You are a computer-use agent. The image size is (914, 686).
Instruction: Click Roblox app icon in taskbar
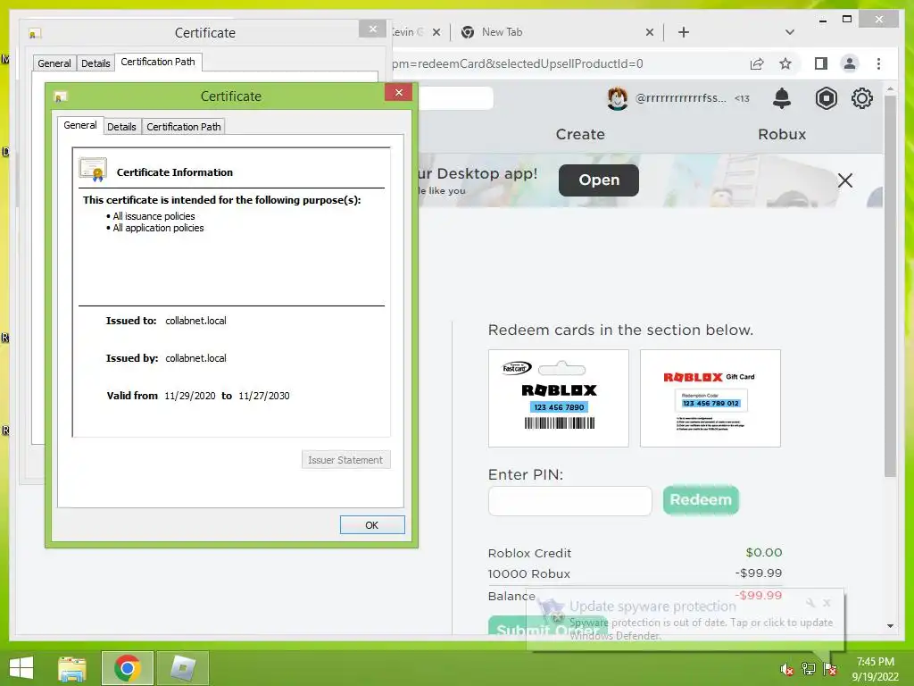[183, 668]
